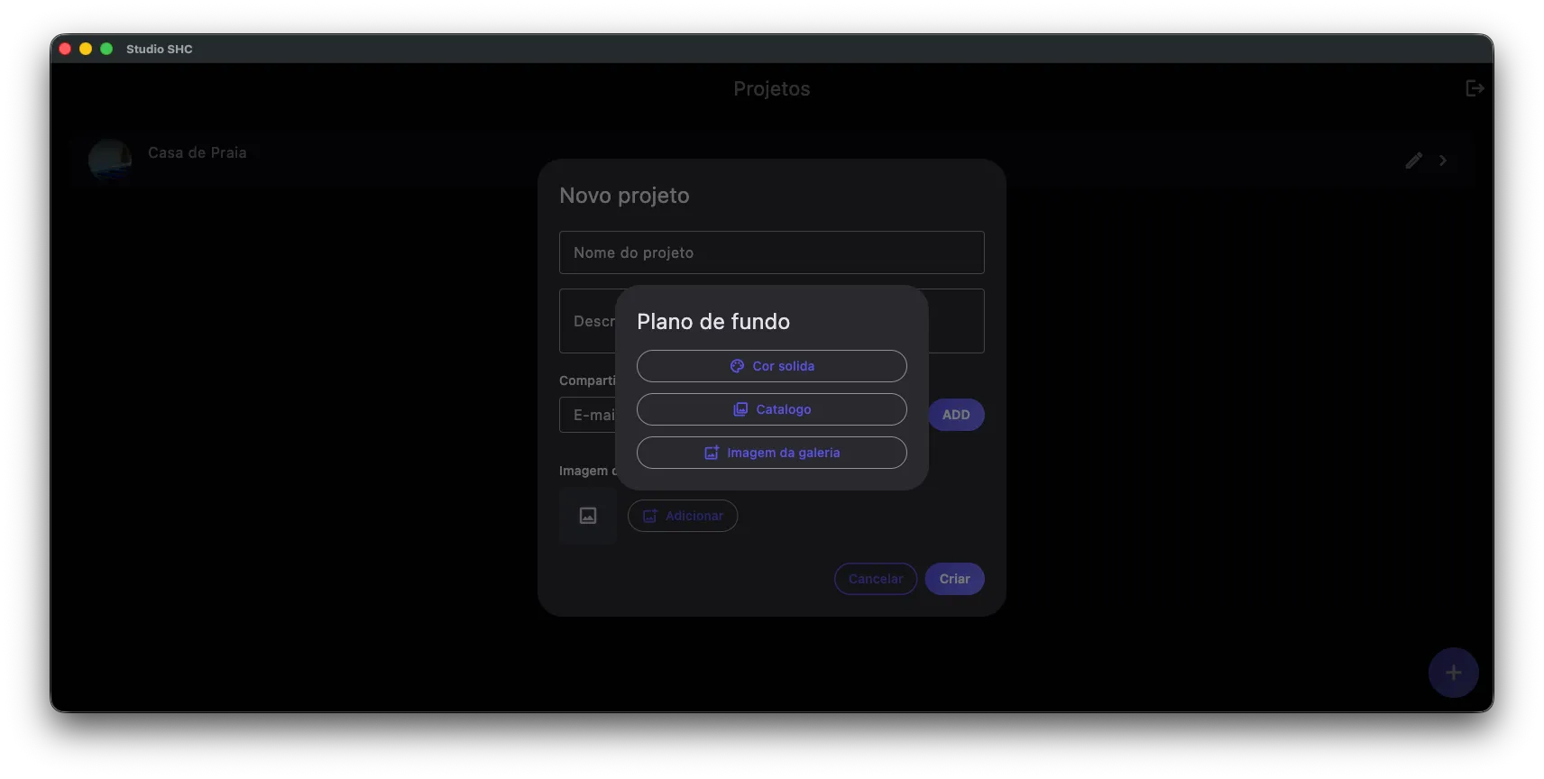Focus the description text area

[x=771, y=321]
